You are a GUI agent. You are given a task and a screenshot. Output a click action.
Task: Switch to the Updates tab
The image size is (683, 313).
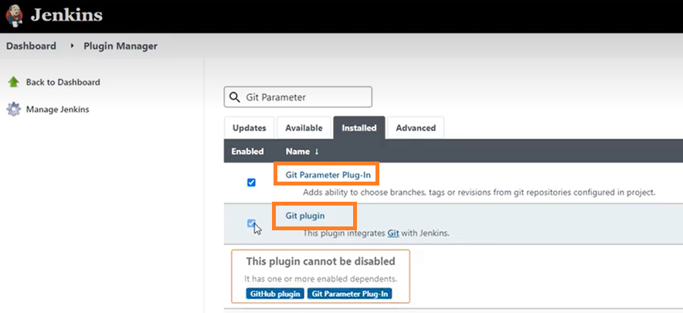click(249, 128)
